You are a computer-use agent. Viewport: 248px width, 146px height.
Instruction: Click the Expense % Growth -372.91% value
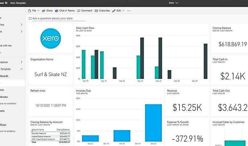tap(187, 139)
